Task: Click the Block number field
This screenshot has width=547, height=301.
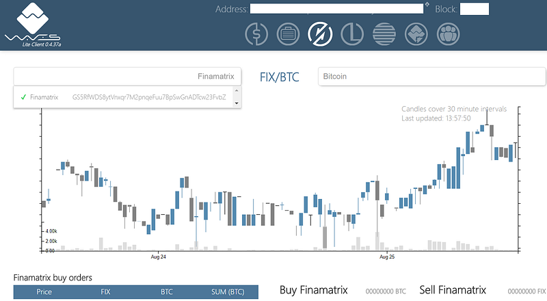Action: click(x=475, y=9)
